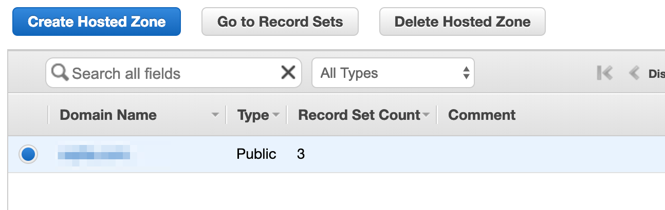Open Record Set Count sort arrow
This screenshot has height=210, width=665.
tap(426, 115)
